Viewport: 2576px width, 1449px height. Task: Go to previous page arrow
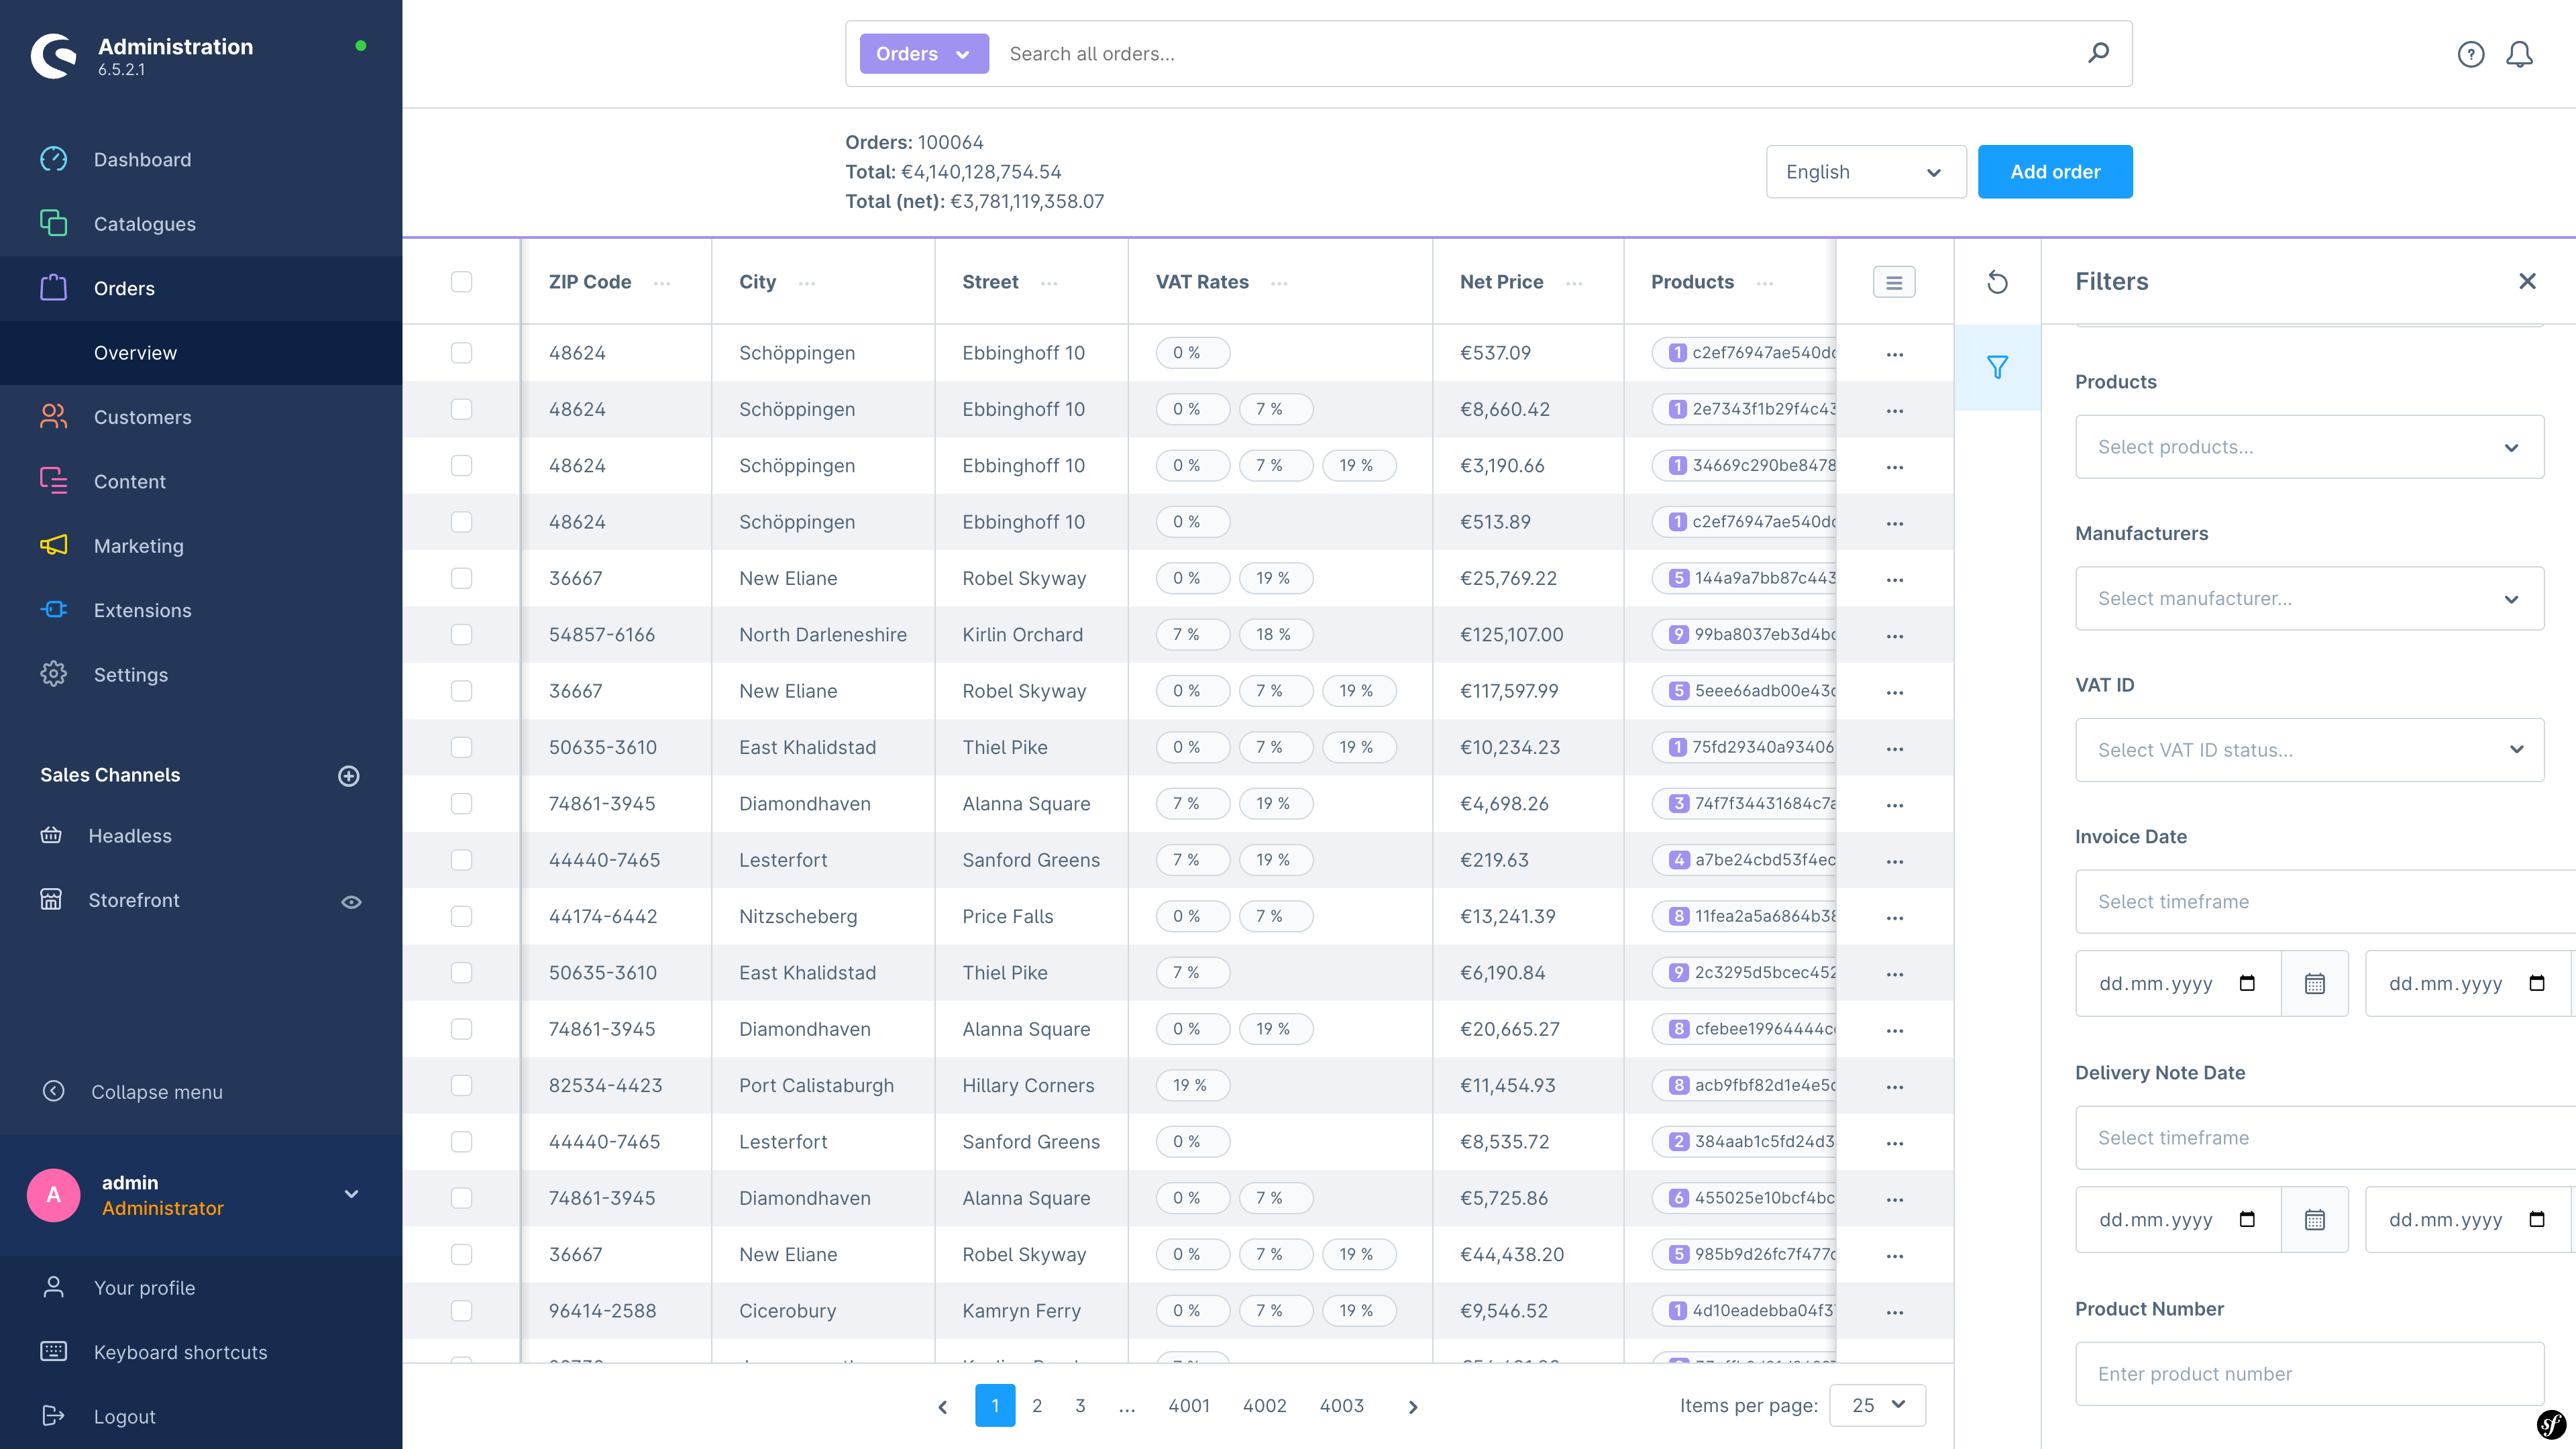click(942, 1407)
